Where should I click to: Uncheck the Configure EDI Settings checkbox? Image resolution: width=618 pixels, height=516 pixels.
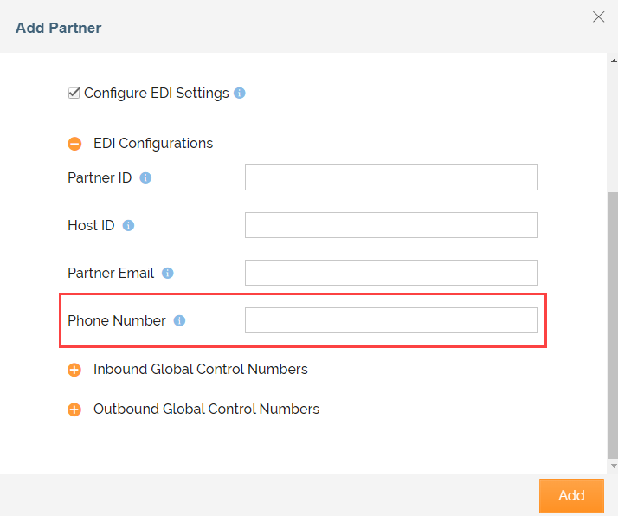pos(74,93)
